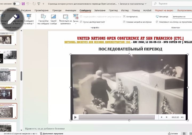Toggle 'Пускай дикторския текст' checkbox
This screenshot has height=135, width=192.
point(81,22)
